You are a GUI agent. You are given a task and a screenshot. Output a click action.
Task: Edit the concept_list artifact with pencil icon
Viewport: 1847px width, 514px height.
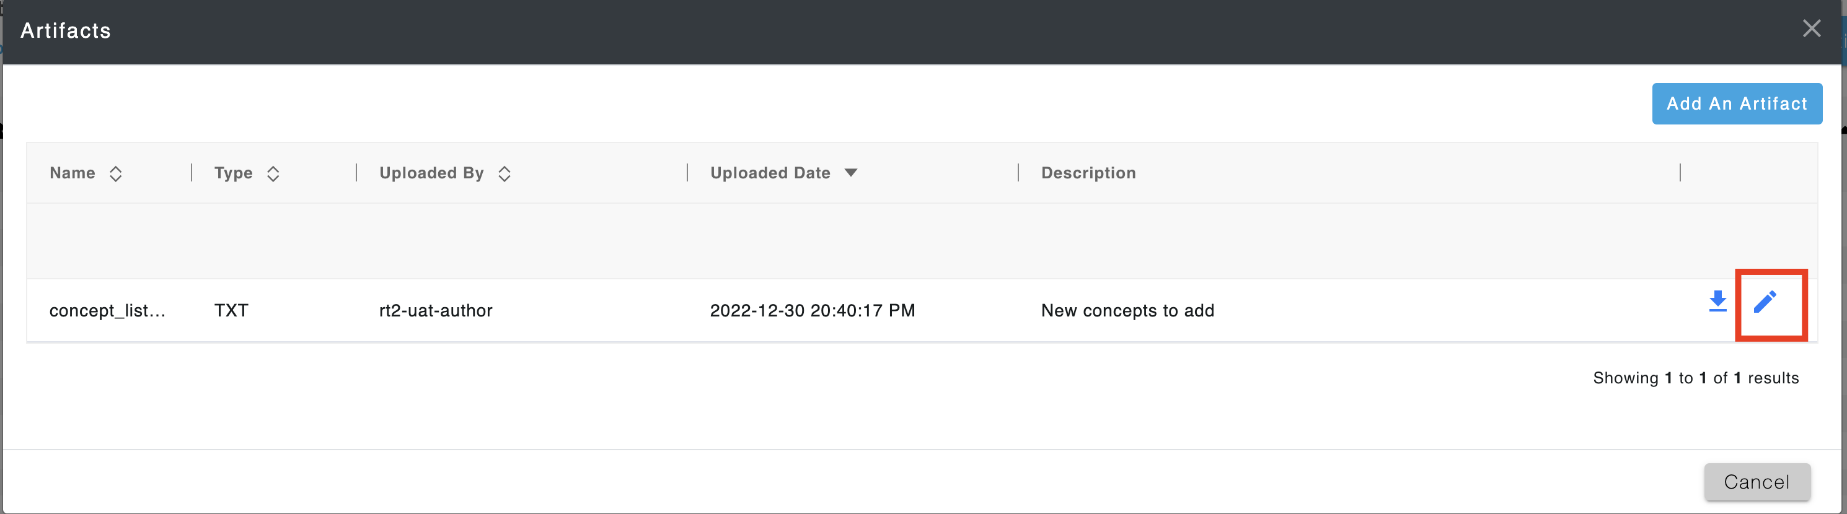click(1765, 302)
